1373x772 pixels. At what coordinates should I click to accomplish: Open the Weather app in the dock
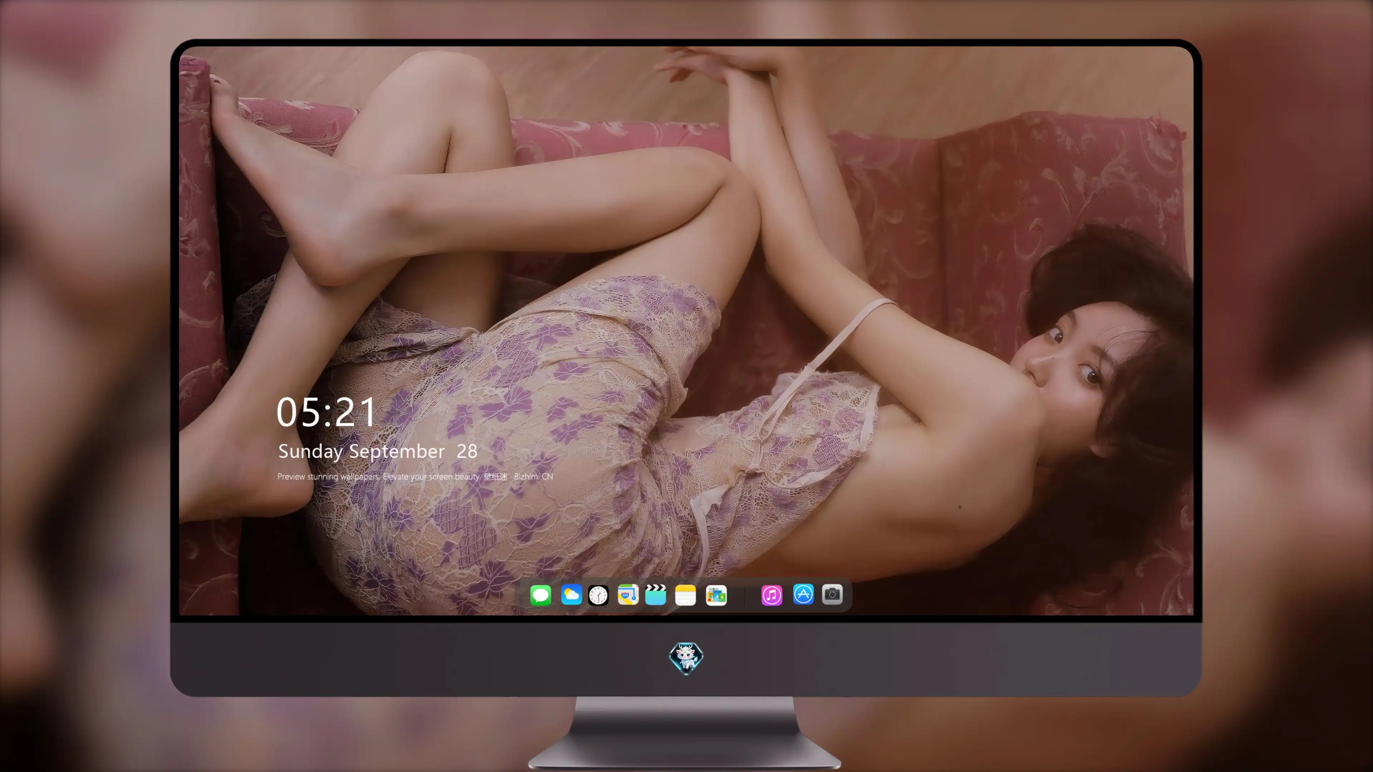pos(571,595)
